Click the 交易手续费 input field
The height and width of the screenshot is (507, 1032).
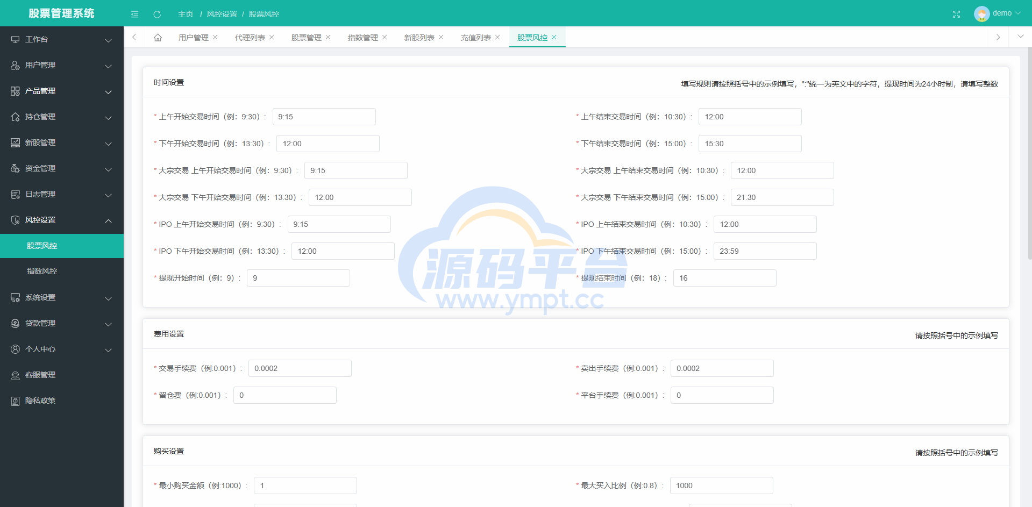pyautogui.click(x=300, y=368)
